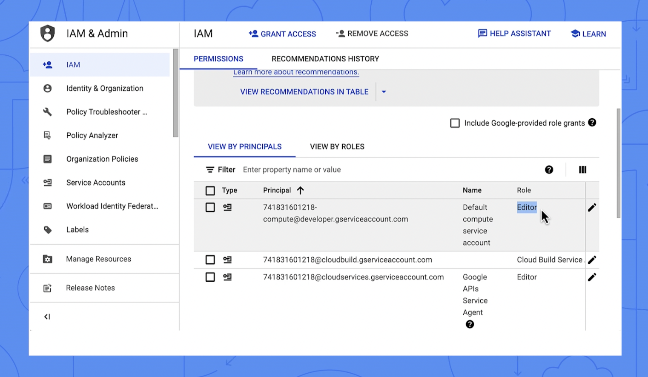Click the highlighted Editor role text
This screenshot has width=648, height=377.
coord(527,207)
